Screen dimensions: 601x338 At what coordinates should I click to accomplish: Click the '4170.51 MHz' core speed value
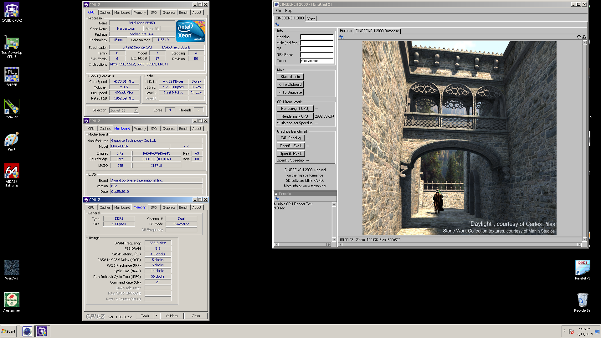tap(124, 81)
